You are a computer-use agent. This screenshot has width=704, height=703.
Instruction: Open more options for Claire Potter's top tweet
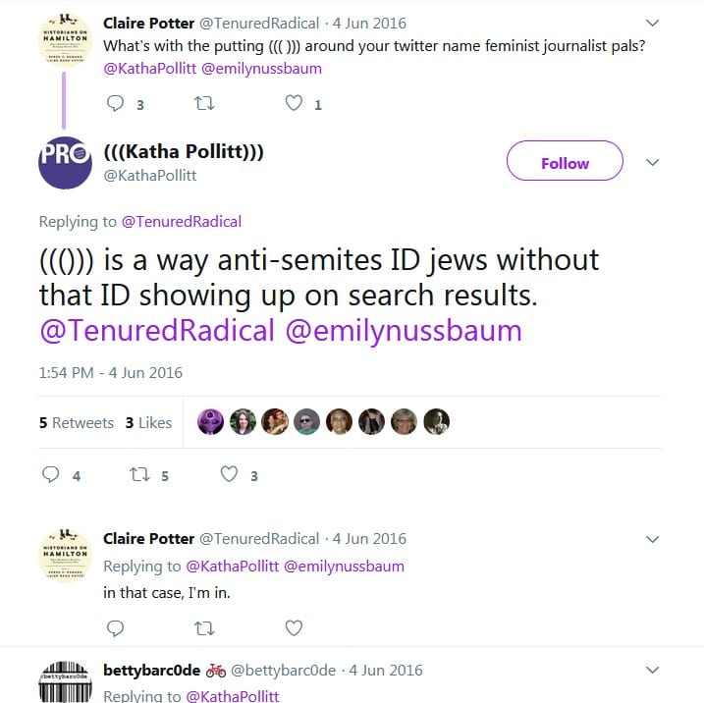pos(654,23)
